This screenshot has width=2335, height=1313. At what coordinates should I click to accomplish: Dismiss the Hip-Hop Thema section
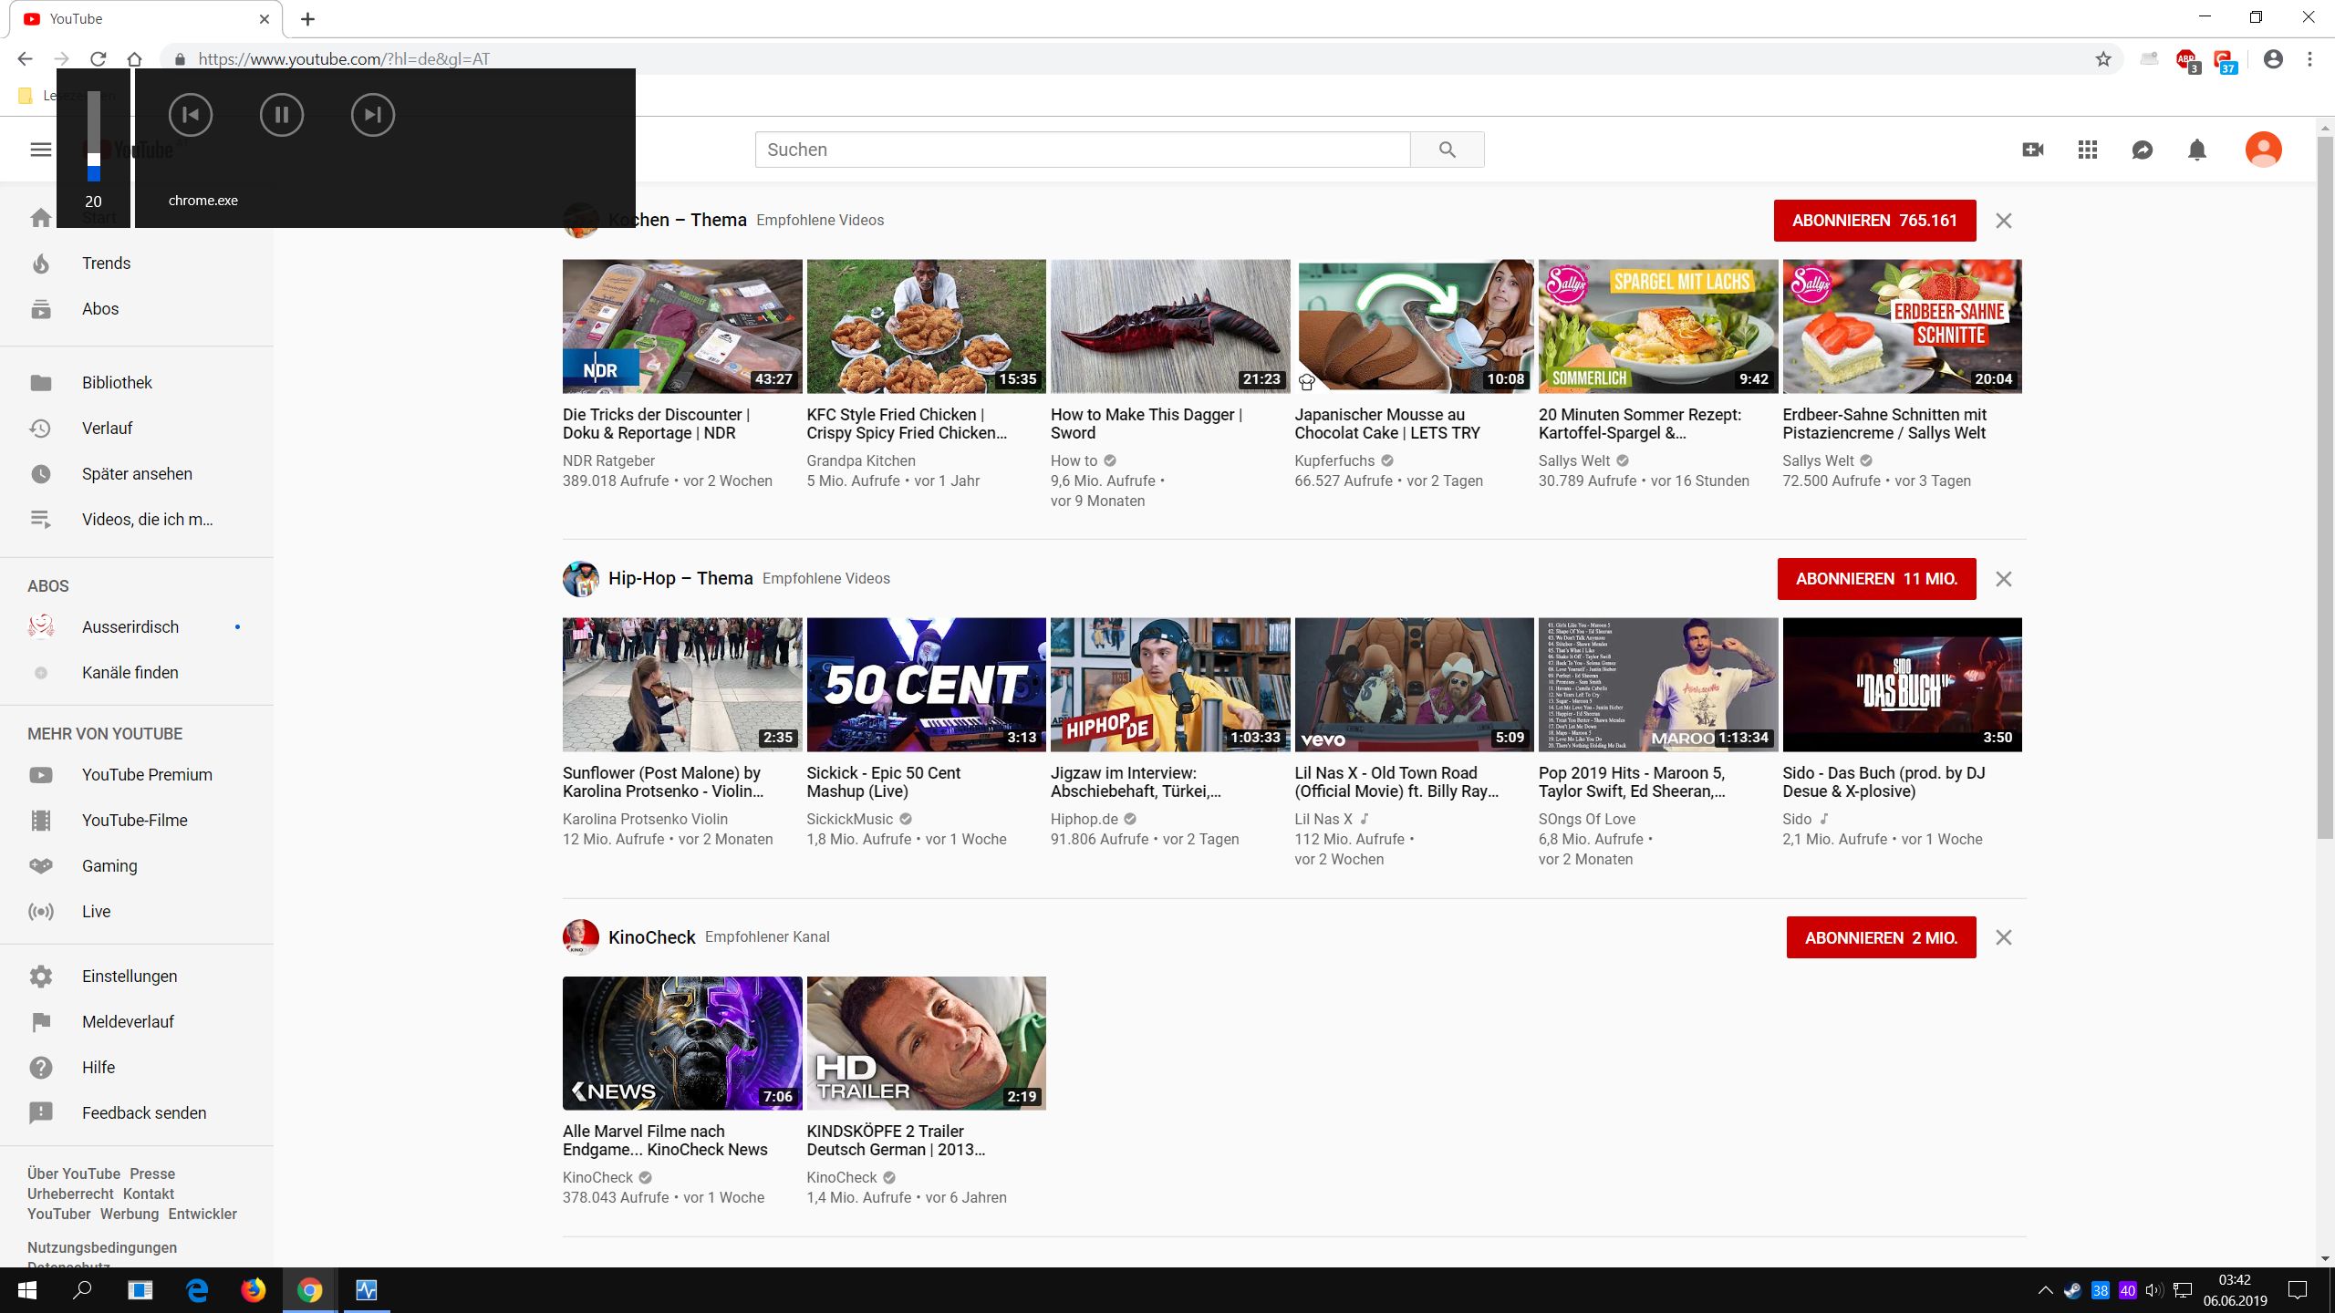click(x=2003, y=579)
